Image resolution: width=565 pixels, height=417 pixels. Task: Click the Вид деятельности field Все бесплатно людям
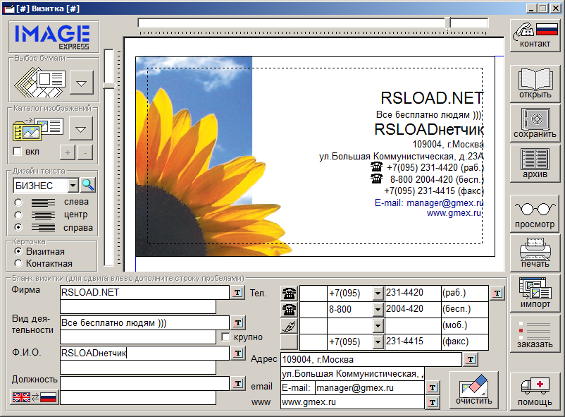(145, 322)
